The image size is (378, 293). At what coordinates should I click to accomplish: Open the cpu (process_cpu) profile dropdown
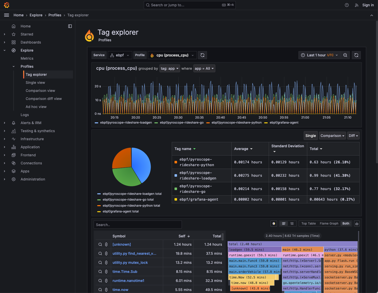(173, 55)
